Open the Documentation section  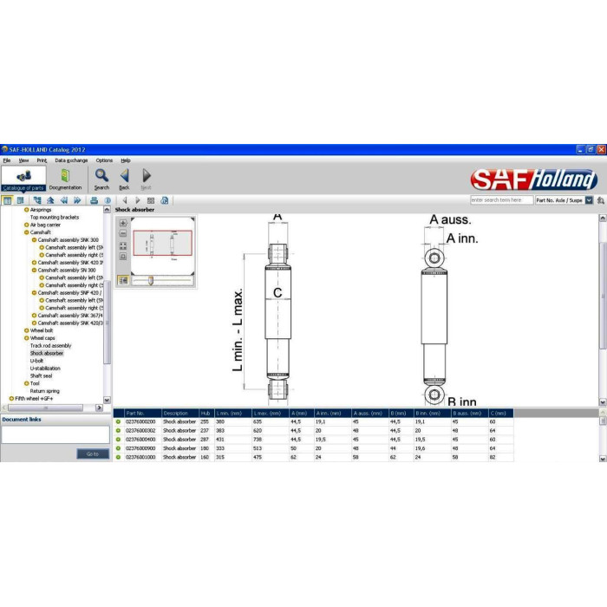click(65, 179)
